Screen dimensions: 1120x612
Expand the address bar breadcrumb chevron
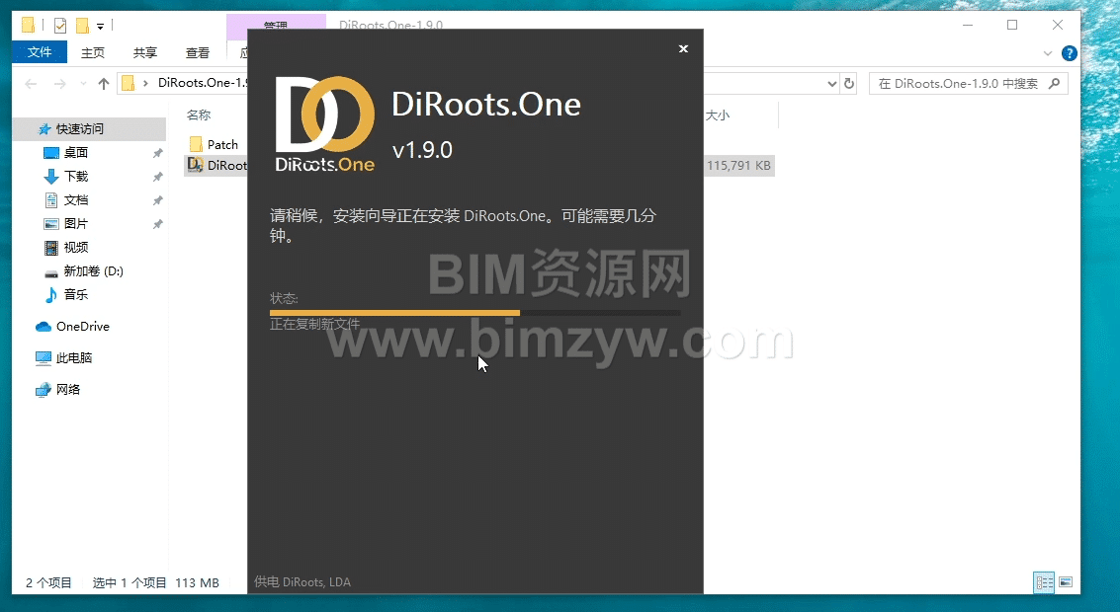pyautogui.click(x=145, y=84)
